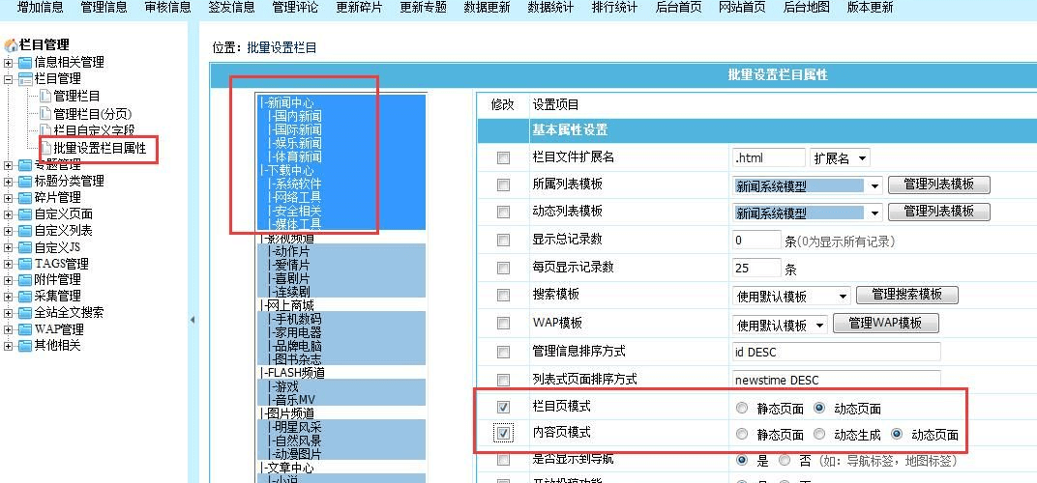Click the 列表式页面排序方式 input field

(837, 380)
